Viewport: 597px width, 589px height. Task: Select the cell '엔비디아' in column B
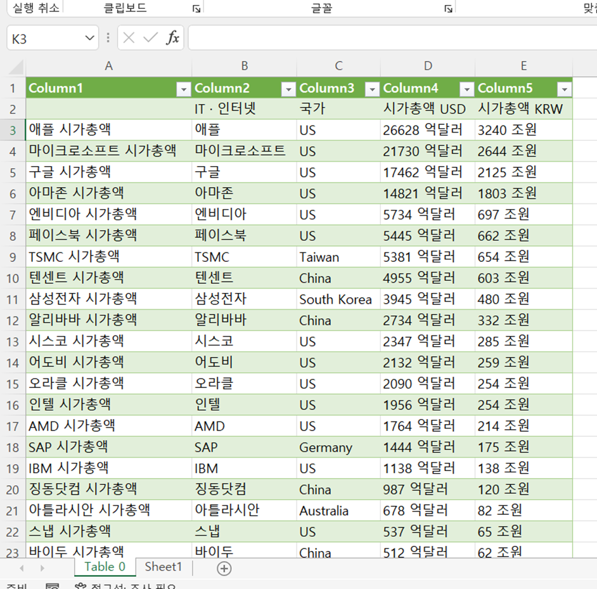[x=245, y=215]
